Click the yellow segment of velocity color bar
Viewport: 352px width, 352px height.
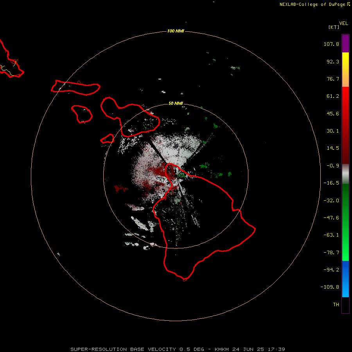345,70
